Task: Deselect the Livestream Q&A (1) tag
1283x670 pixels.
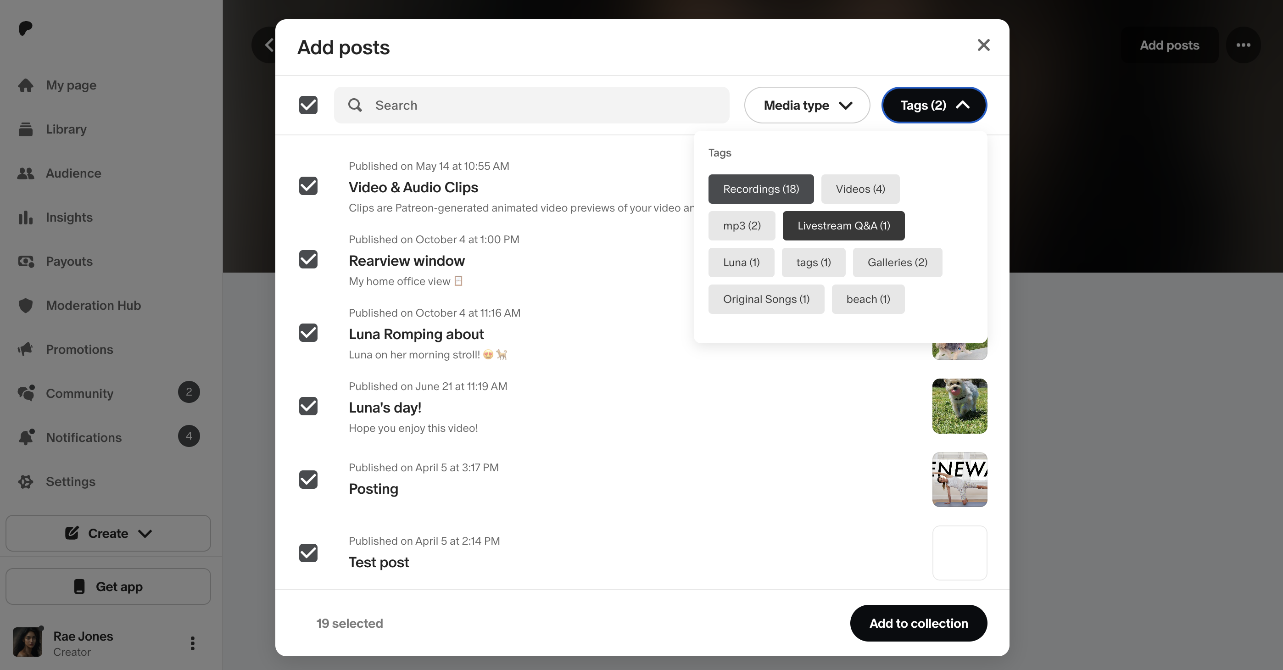Action: [x=843, y=226]
